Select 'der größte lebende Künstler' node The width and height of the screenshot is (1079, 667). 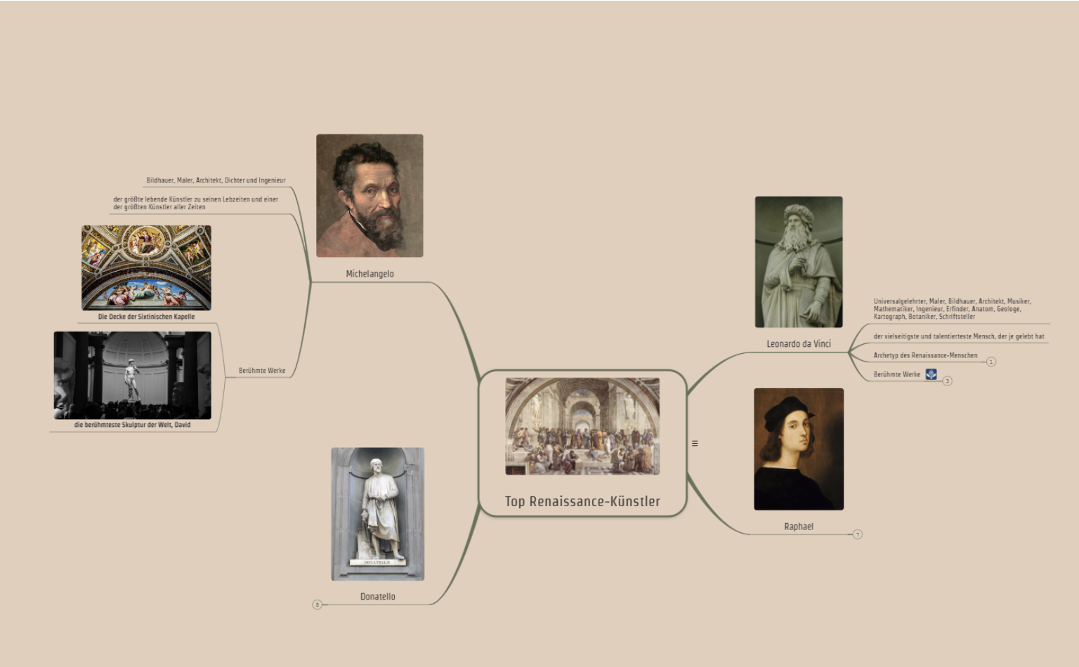(196, 203)
